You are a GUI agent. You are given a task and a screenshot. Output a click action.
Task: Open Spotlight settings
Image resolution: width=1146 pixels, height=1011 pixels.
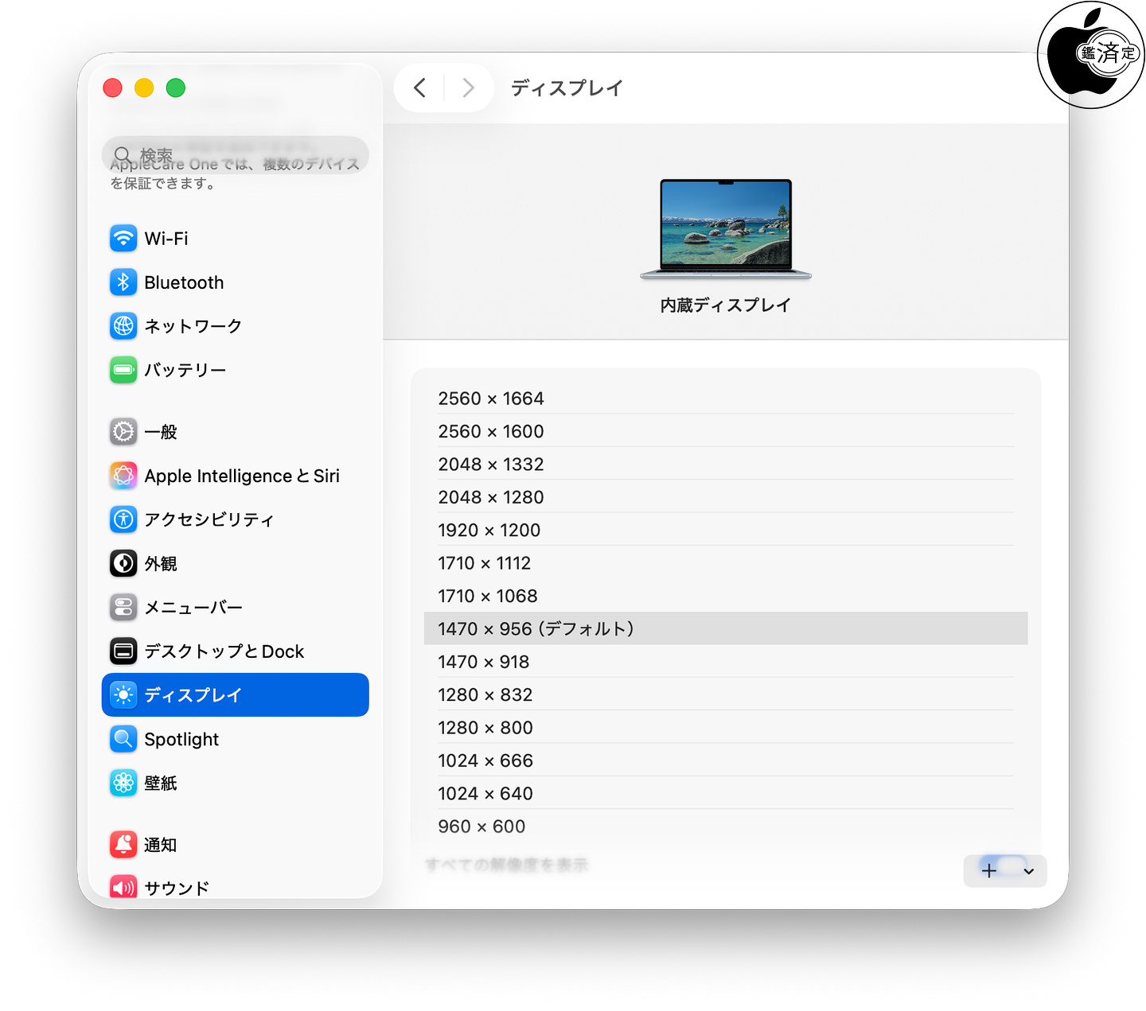click(181, 739)
